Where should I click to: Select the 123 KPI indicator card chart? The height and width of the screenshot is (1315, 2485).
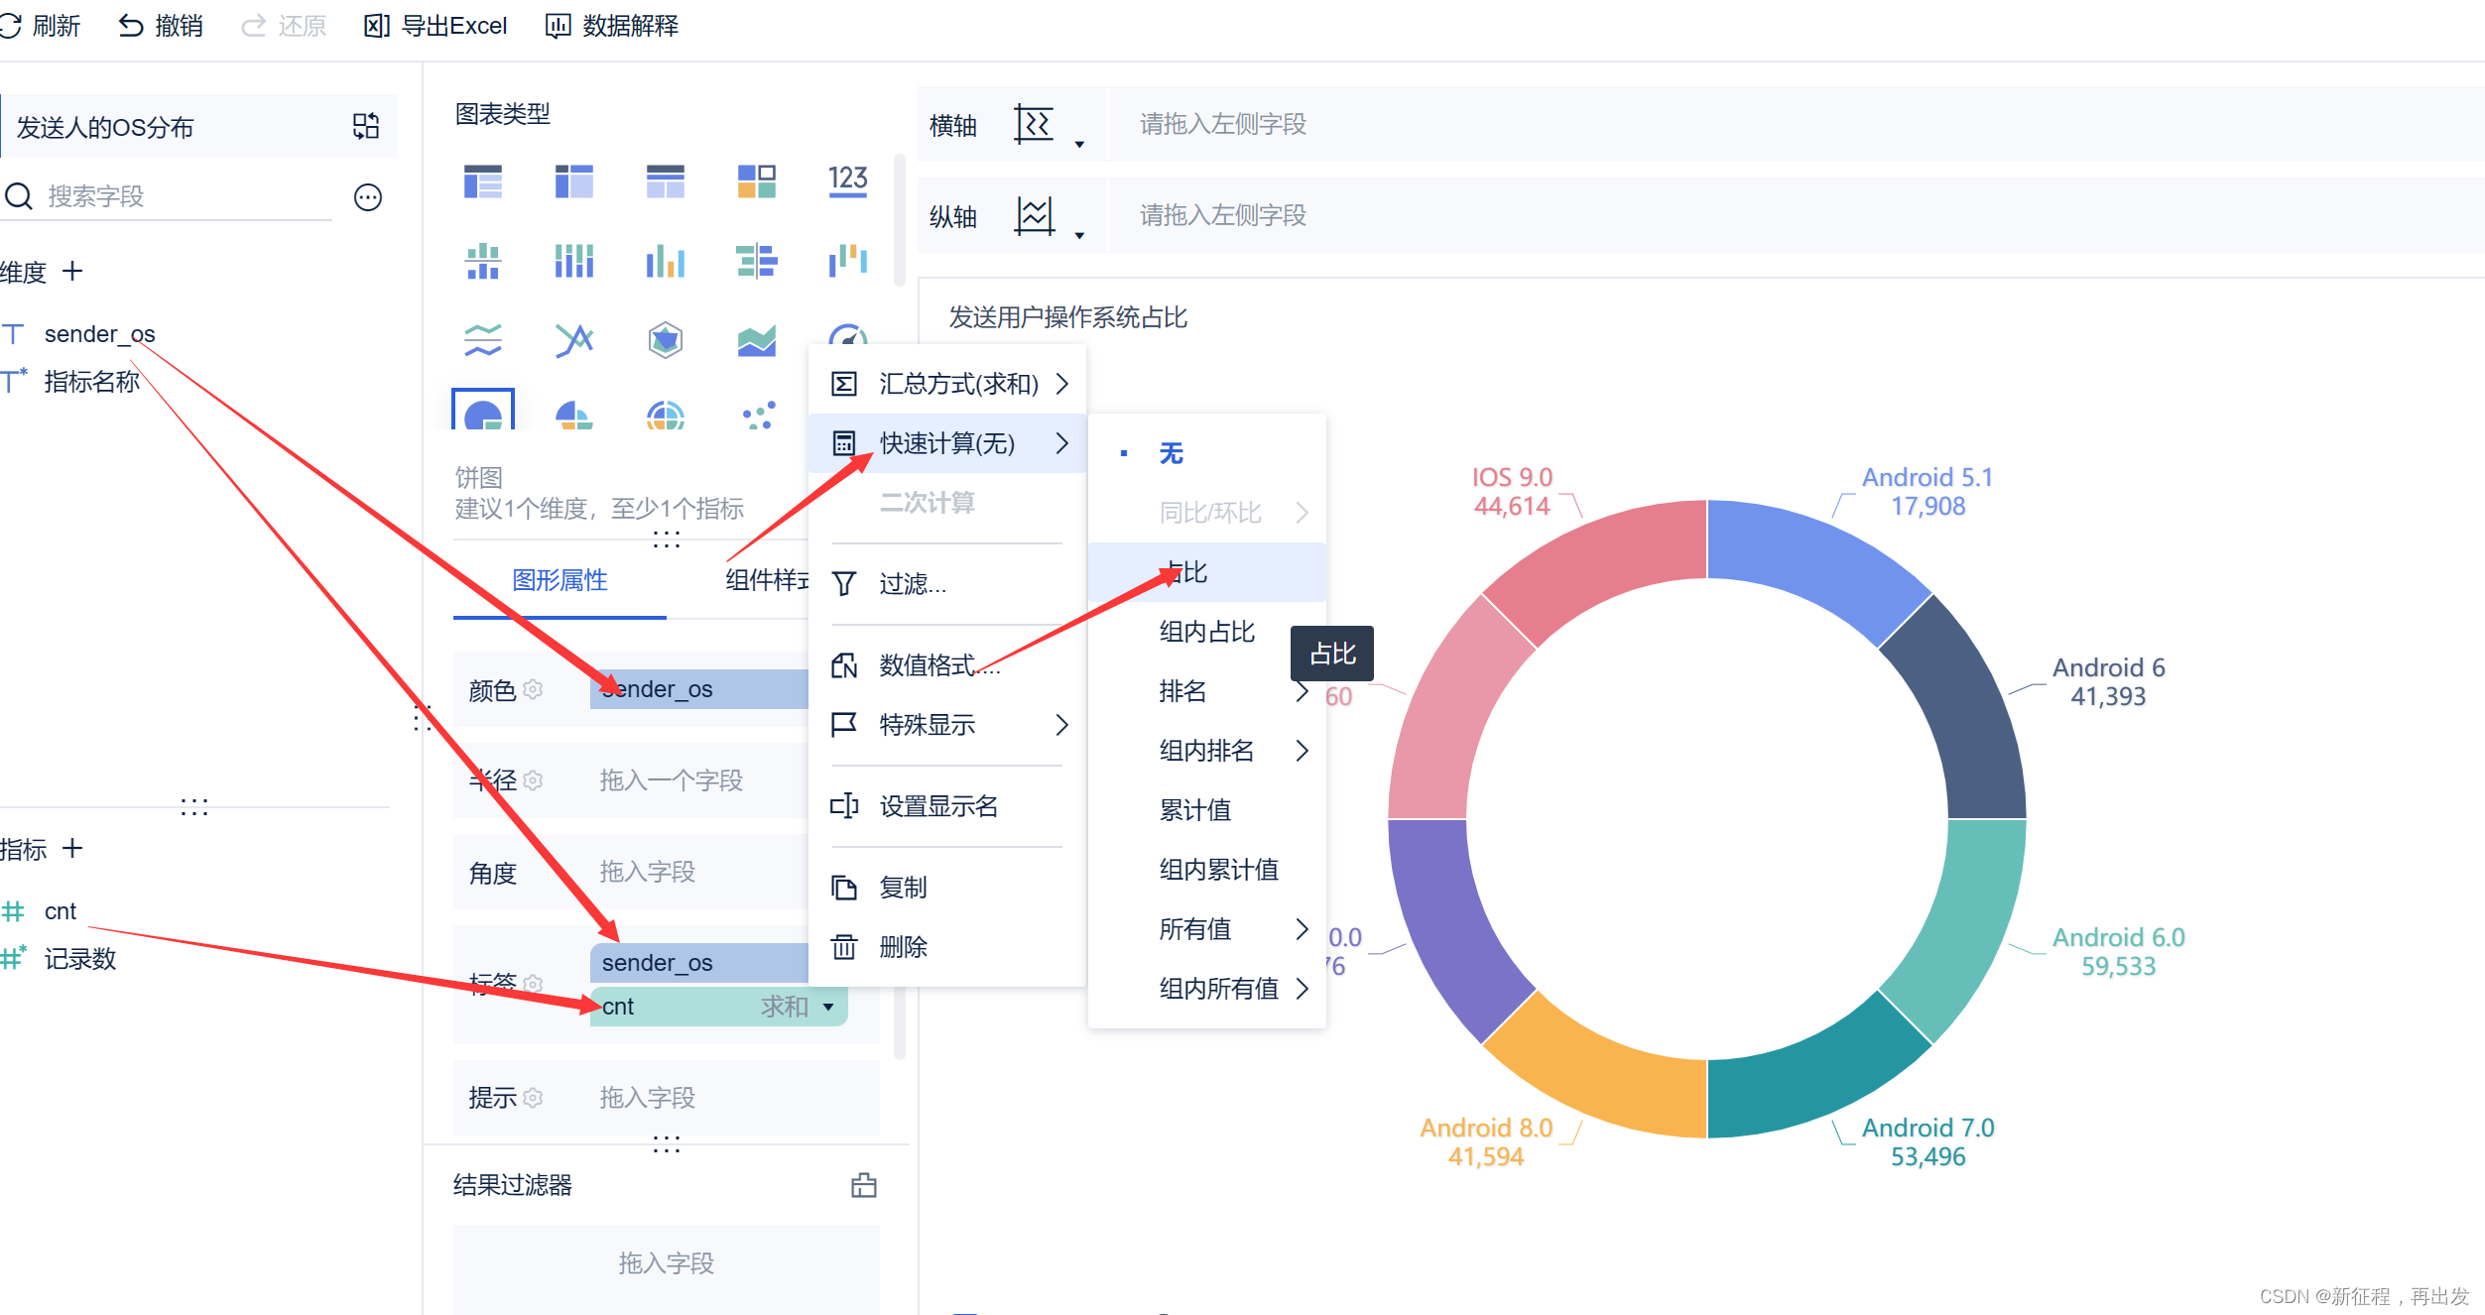coord(848,181)
